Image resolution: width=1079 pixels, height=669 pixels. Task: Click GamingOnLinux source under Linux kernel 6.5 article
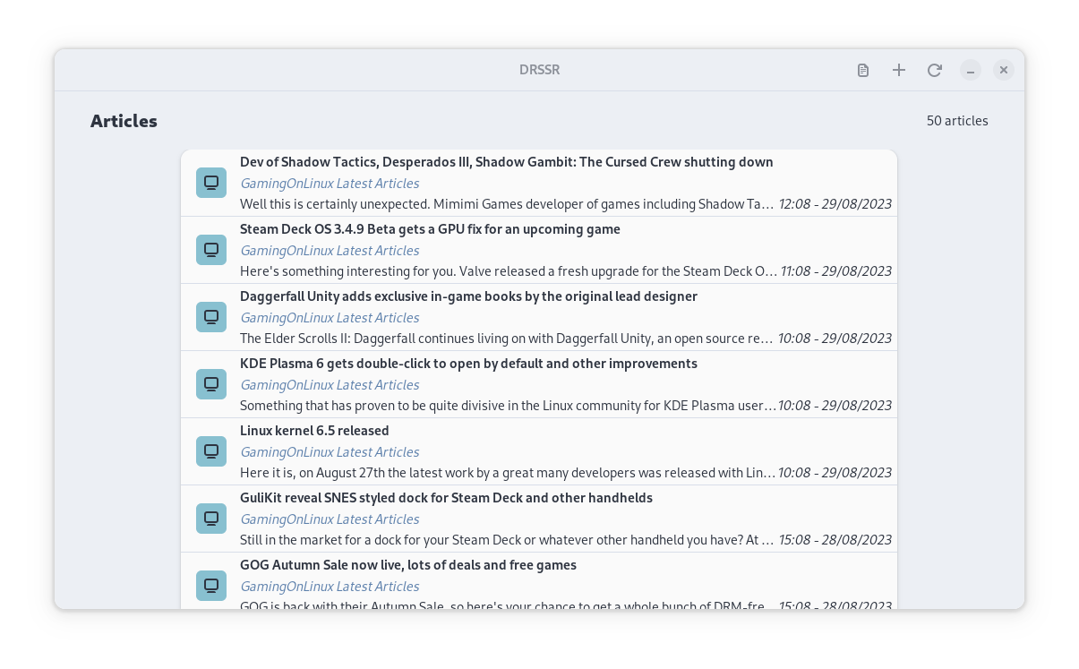pos(330,452)
